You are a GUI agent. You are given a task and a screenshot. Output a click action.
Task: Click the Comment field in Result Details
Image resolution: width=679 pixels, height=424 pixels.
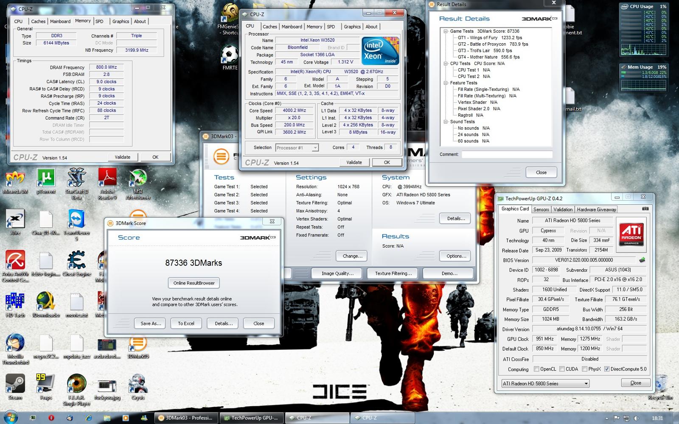pyautogui.click(x=507, y=155)
